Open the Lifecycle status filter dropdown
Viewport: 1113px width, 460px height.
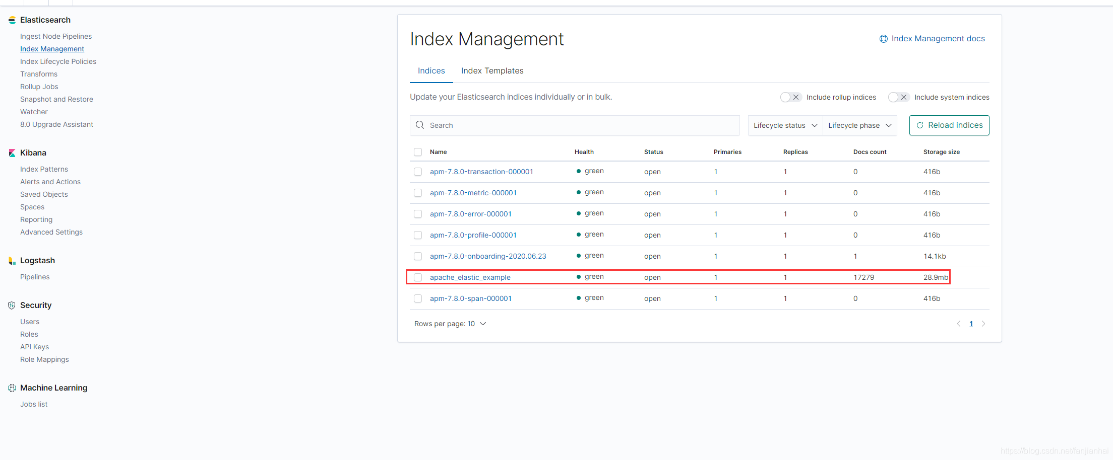tap(785, 125)
